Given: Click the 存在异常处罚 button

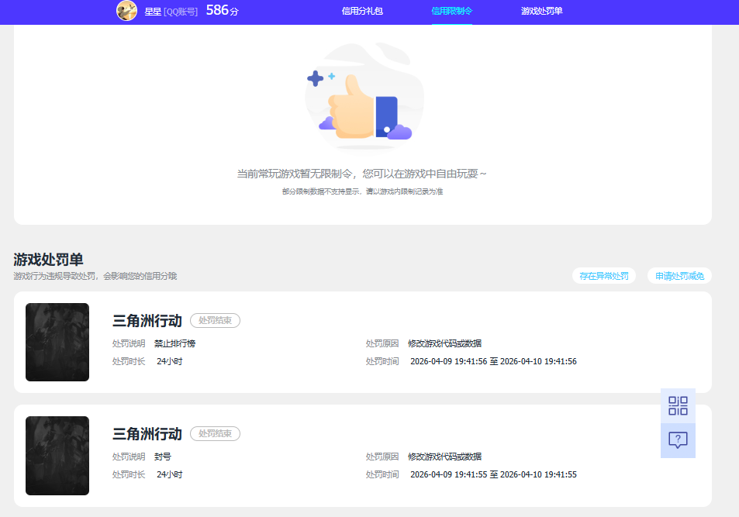Looking at the screenshot, I should coord(604,276).
